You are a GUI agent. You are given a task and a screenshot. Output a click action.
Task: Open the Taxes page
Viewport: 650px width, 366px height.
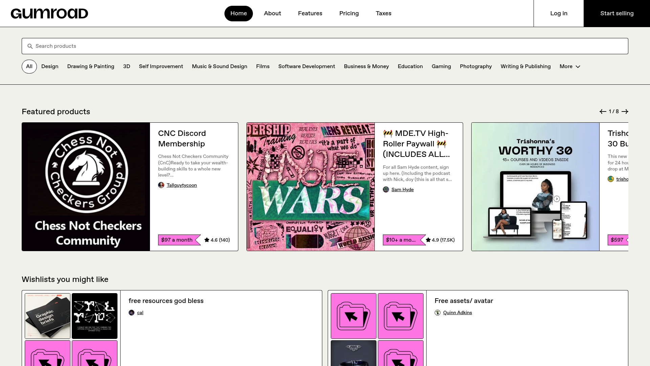click(383, 13)
